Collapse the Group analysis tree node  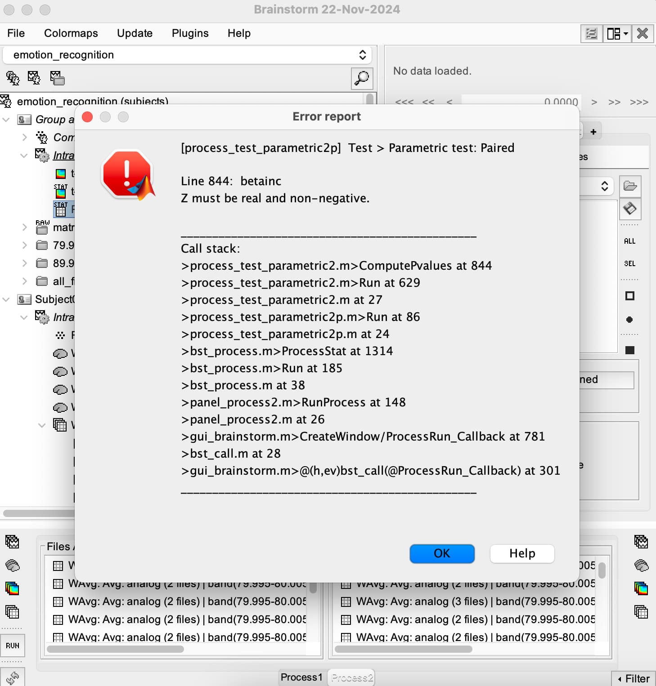tap(6, 120)
